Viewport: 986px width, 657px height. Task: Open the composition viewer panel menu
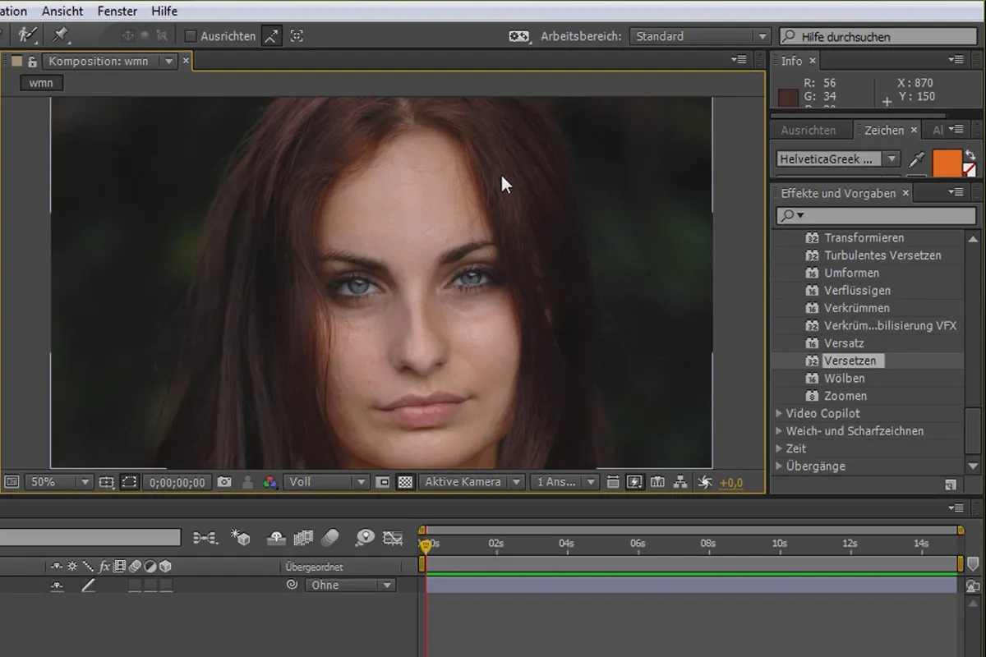coord(739,60)
